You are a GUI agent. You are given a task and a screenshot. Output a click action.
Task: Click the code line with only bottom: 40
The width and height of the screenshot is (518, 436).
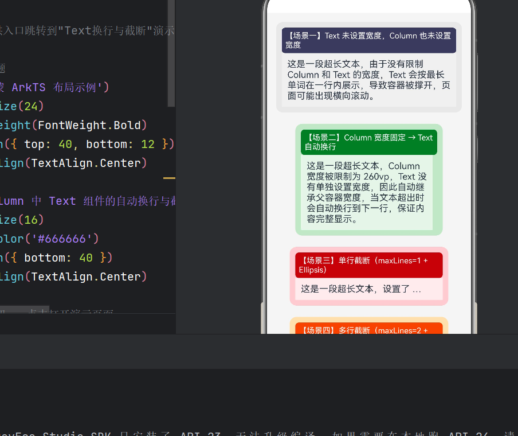(x=56, y=258)
